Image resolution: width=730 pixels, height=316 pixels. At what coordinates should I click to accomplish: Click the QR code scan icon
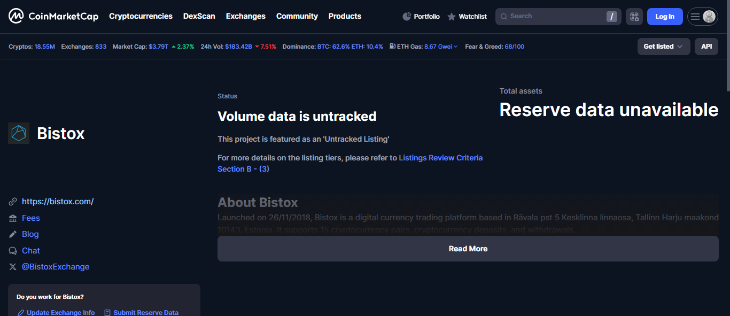pyautogui.click(x=634, y=17)
